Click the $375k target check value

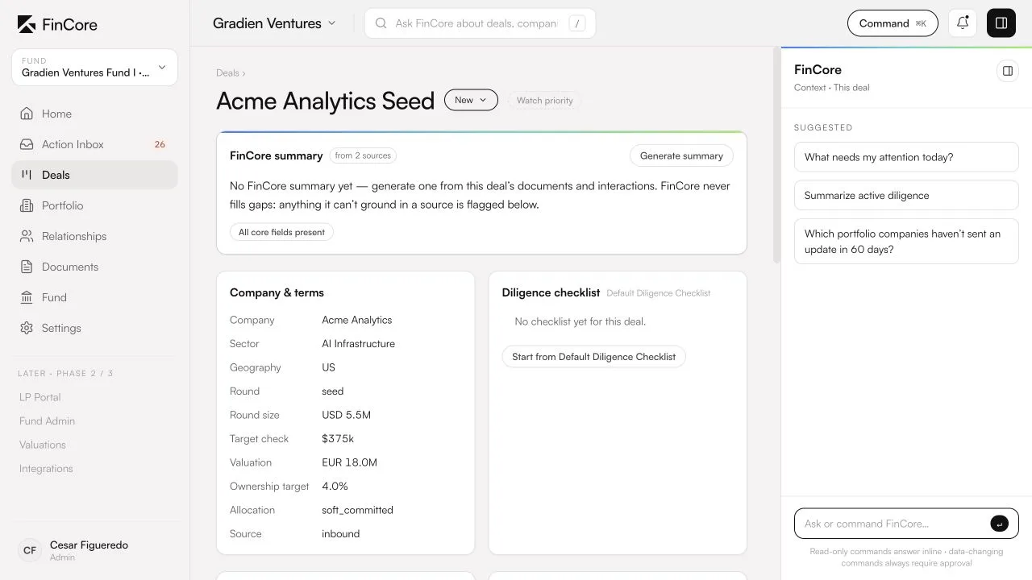click(338, 438)
